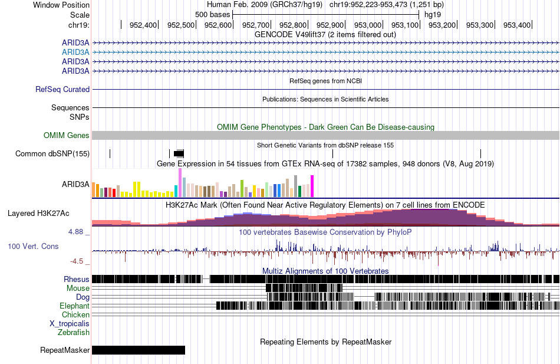Select the light-blue ARID3A transcript label

click(75, 52)
